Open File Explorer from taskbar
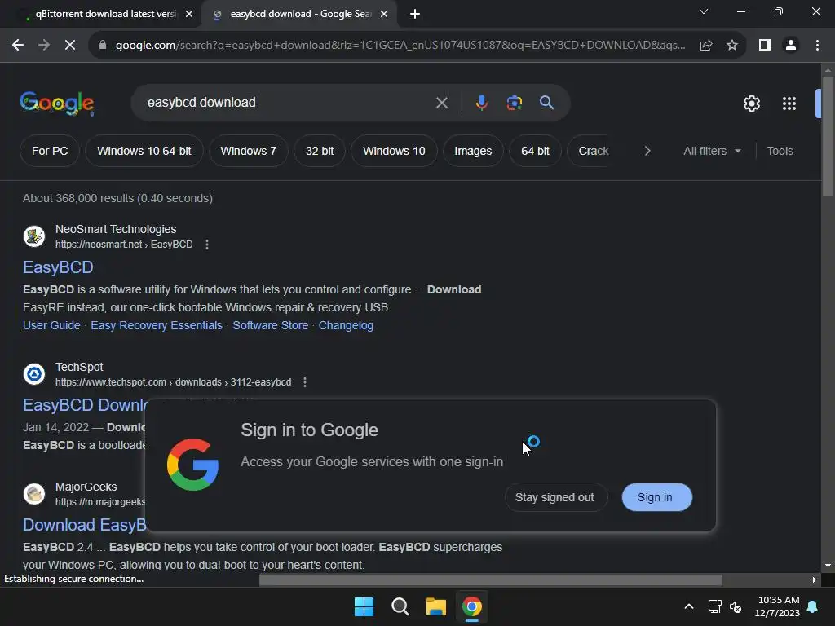Image resolution: width=835 pixels, height=626 pixels. [436, 606]
